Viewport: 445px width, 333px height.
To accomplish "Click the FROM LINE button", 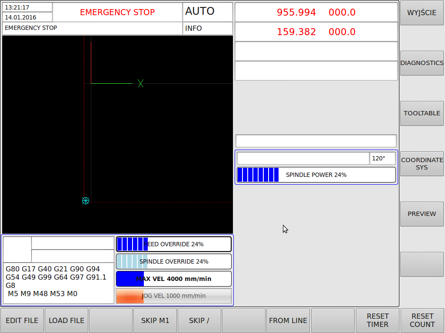I will click(x=288, y=320).
